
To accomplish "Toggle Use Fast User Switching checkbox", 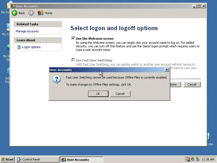I will 73,60.
